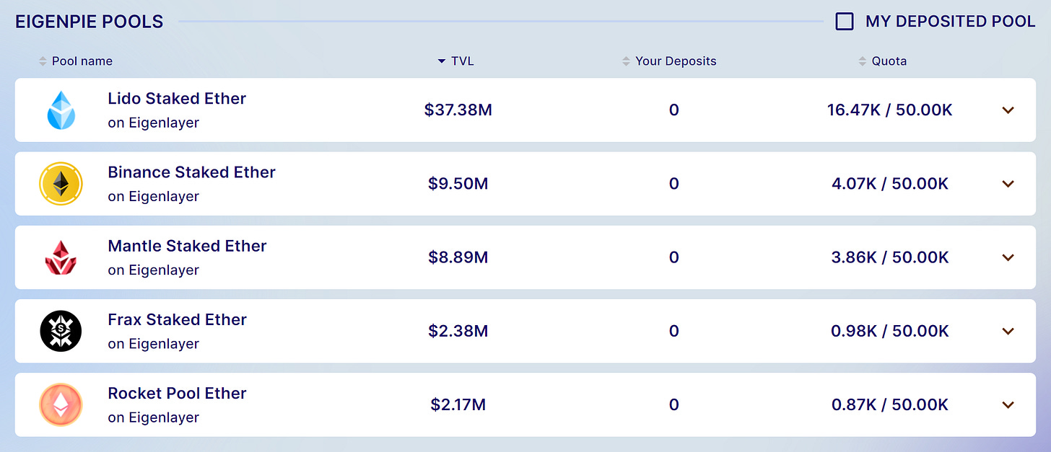This screenshot has height=452, width=1051.
Task: Sort by Pool name column arrows
Action: pyautogui.click(x=43, y=61)
